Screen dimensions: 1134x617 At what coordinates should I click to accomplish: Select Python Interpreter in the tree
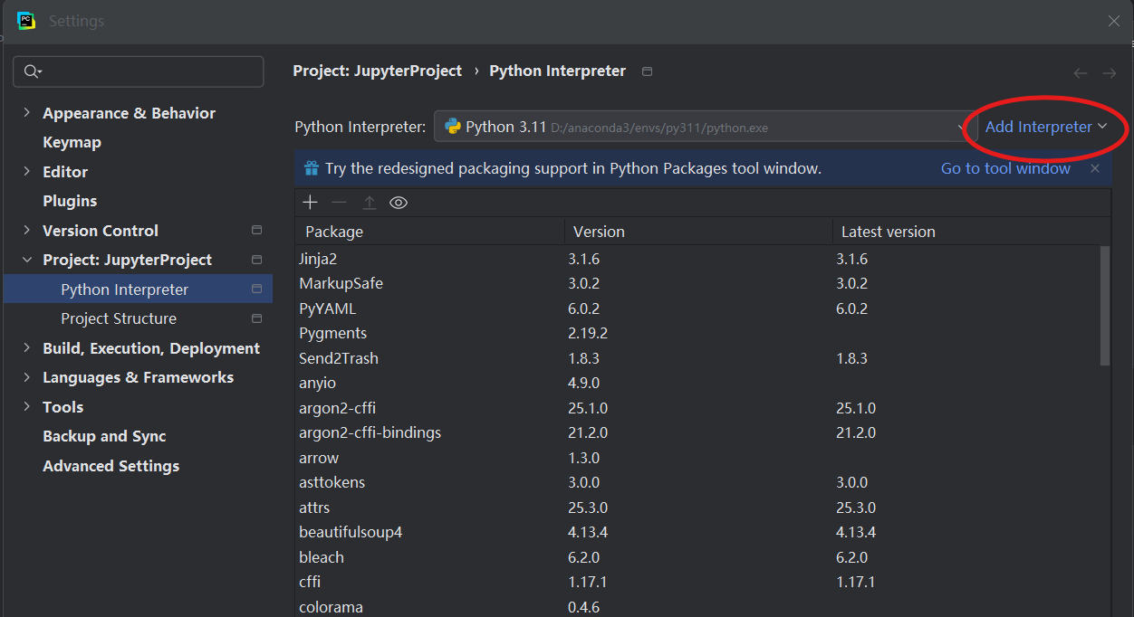click(138, 290)
